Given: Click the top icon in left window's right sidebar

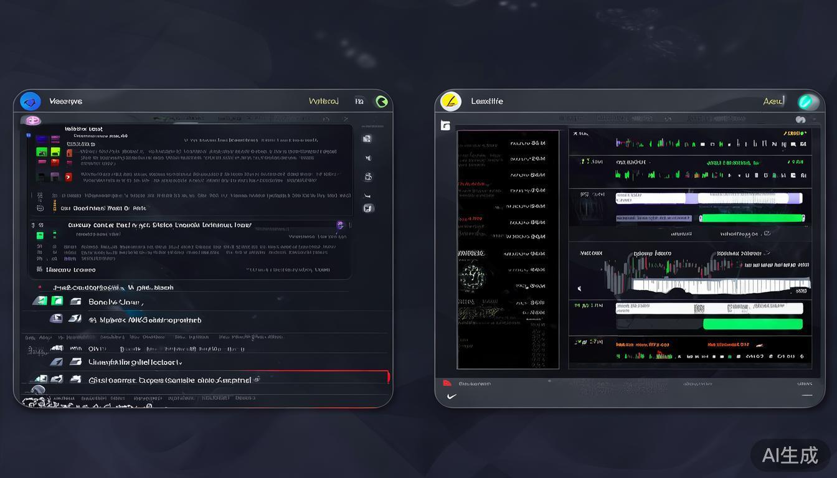Looking at the screenshot, I should (x=367, y=139).
